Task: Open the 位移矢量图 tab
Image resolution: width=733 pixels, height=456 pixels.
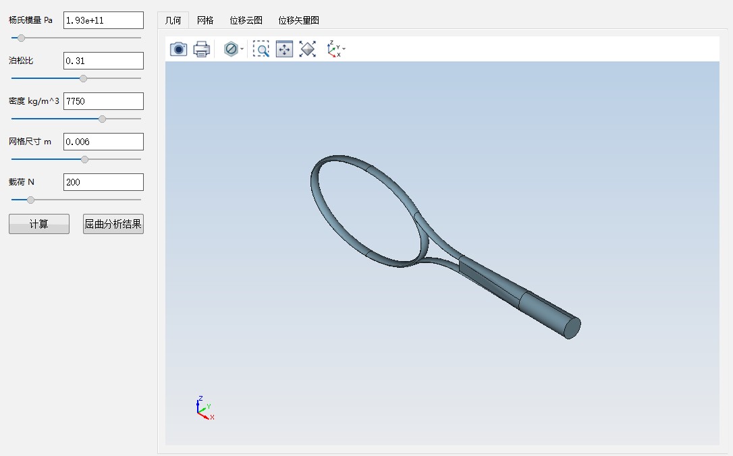Action: [299, 20]
